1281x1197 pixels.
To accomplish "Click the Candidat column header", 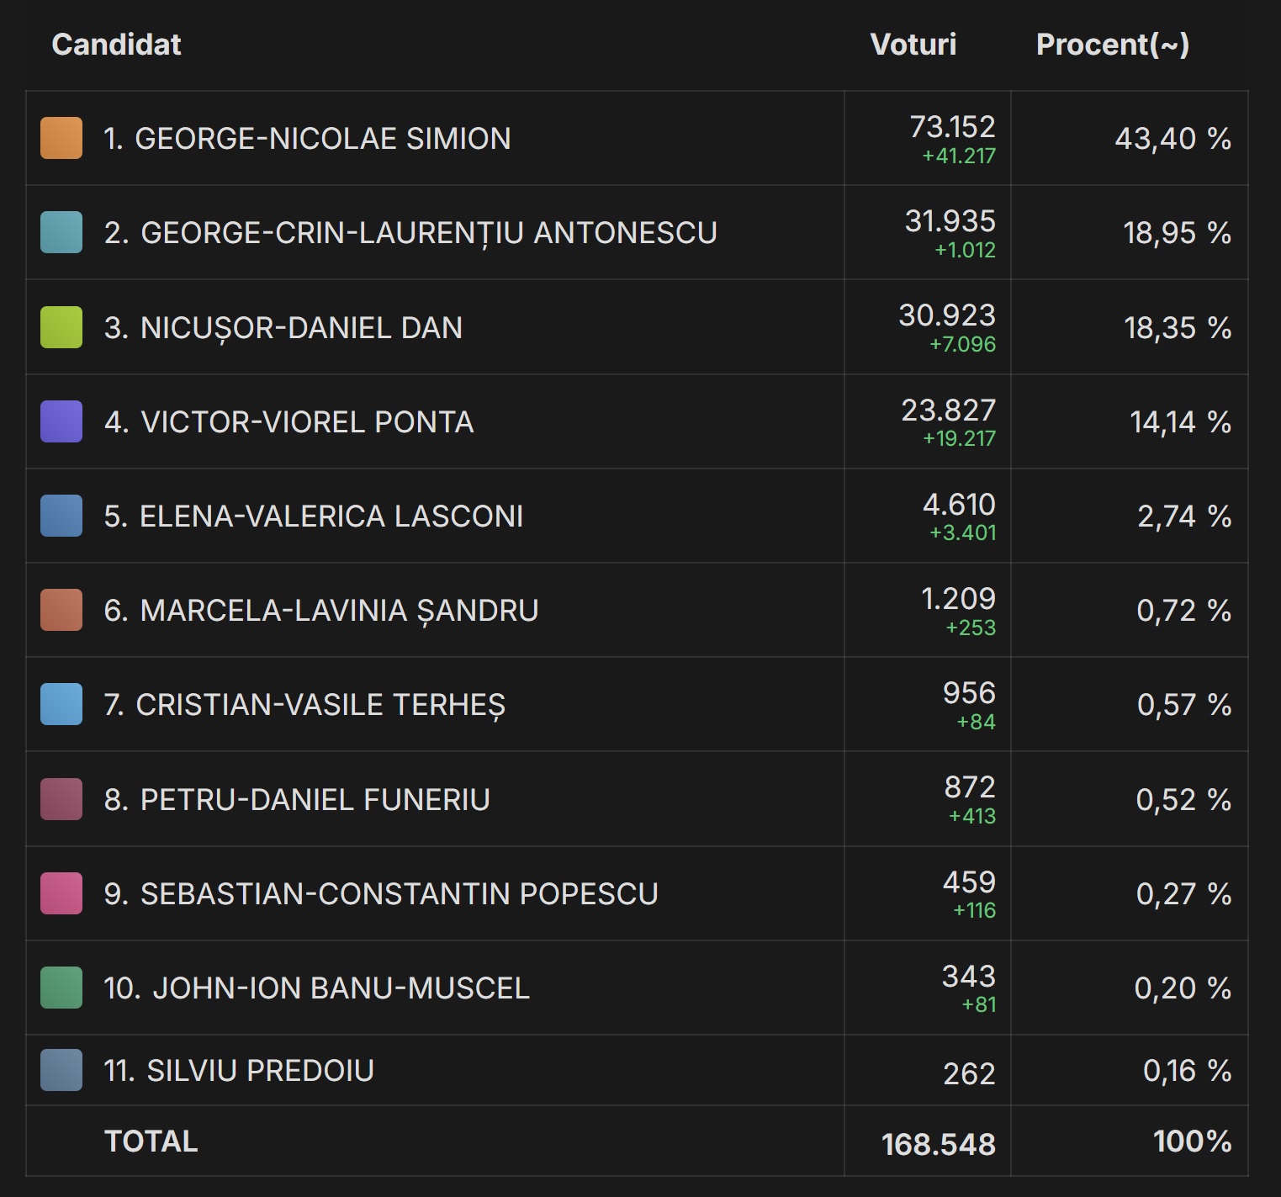I will point(116,45).
